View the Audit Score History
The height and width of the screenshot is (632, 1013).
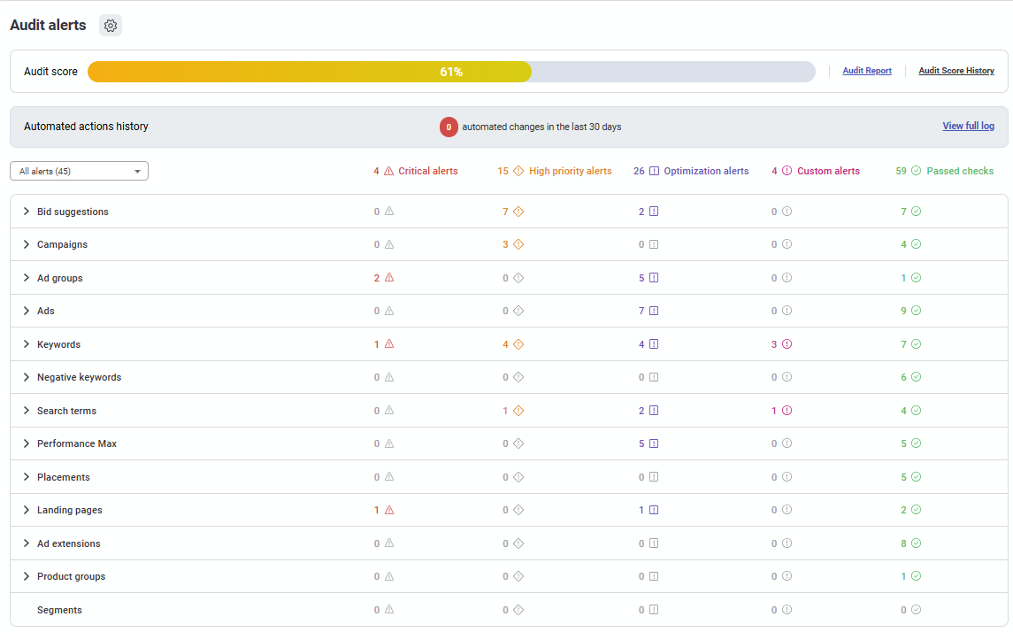tap(955, 71)
